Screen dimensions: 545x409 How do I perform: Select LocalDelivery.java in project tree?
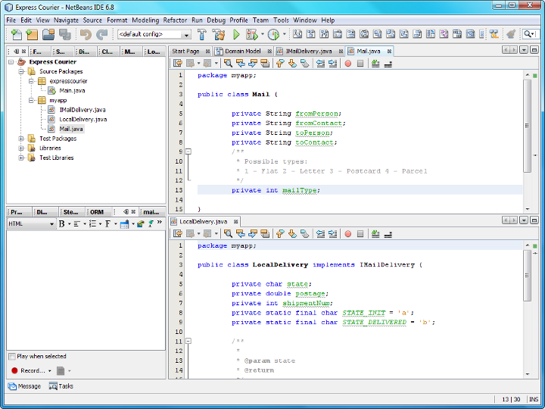83,120
